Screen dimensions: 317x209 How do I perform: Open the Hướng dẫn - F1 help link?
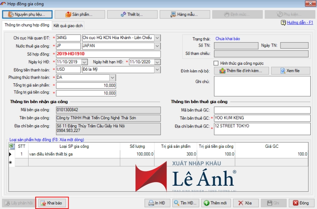[x=300, y=23]
